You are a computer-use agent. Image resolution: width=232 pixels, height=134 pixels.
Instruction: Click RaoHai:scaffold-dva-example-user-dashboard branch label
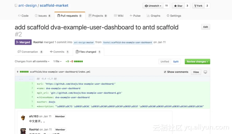127,42
